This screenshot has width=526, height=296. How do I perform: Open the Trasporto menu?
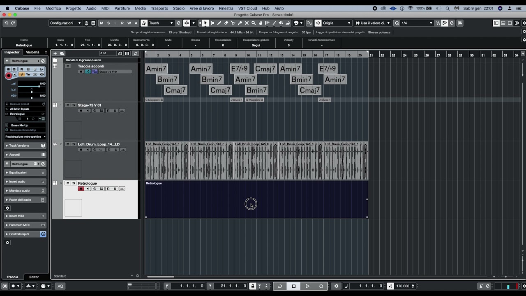(159, 8)
